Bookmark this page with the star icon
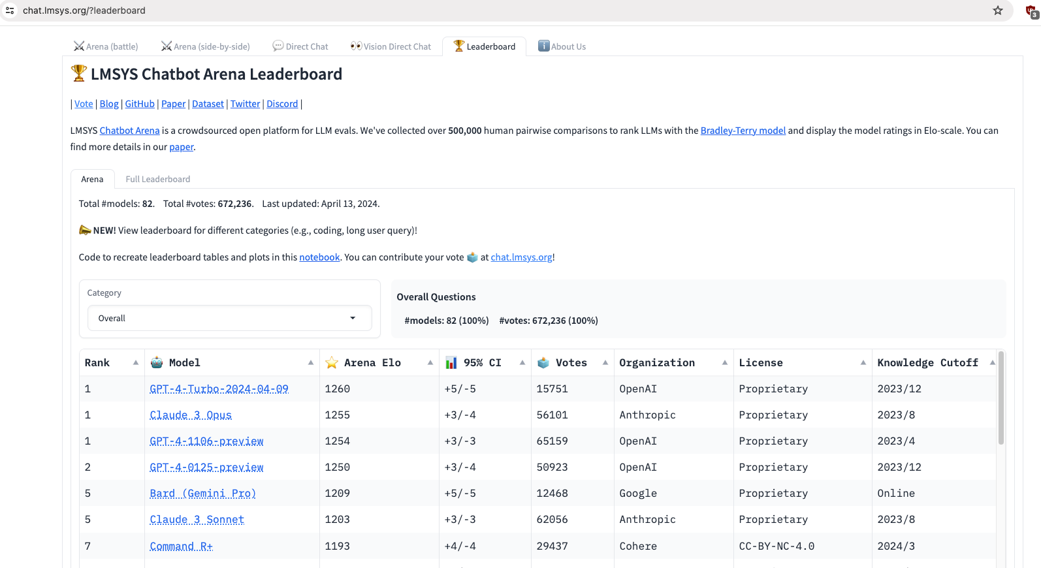Image resolution: width=1041 pixels, height=568 pixels. point(998,10)
